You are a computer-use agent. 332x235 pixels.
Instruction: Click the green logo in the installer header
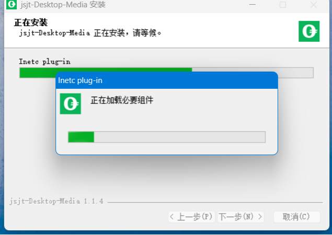[309, 31]
